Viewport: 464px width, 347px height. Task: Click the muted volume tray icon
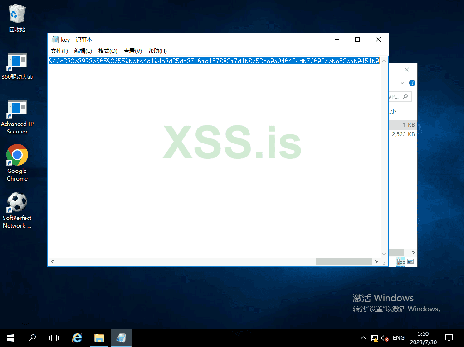[385, 338]
